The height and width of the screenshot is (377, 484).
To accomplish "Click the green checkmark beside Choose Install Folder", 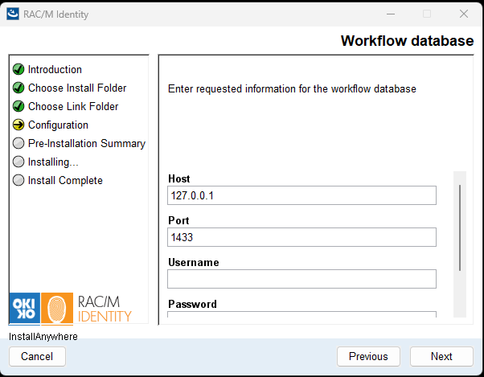I will click(18, 88).
